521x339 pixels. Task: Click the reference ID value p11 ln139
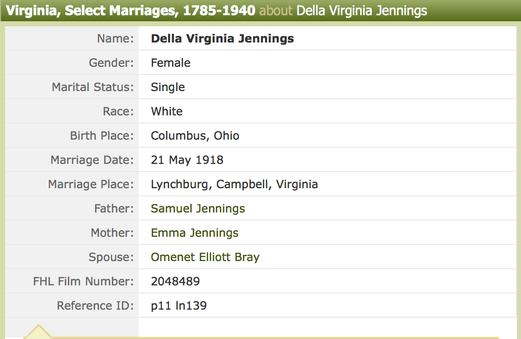(179, 306)
